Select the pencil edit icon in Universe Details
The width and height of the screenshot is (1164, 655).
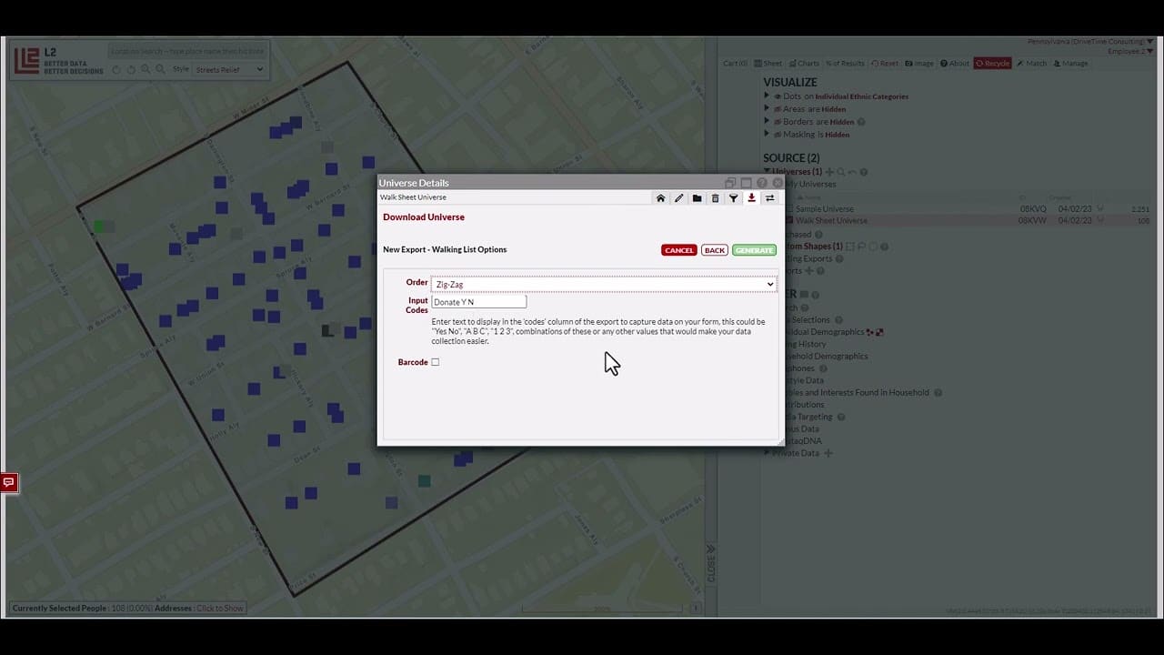pos(678,198)
